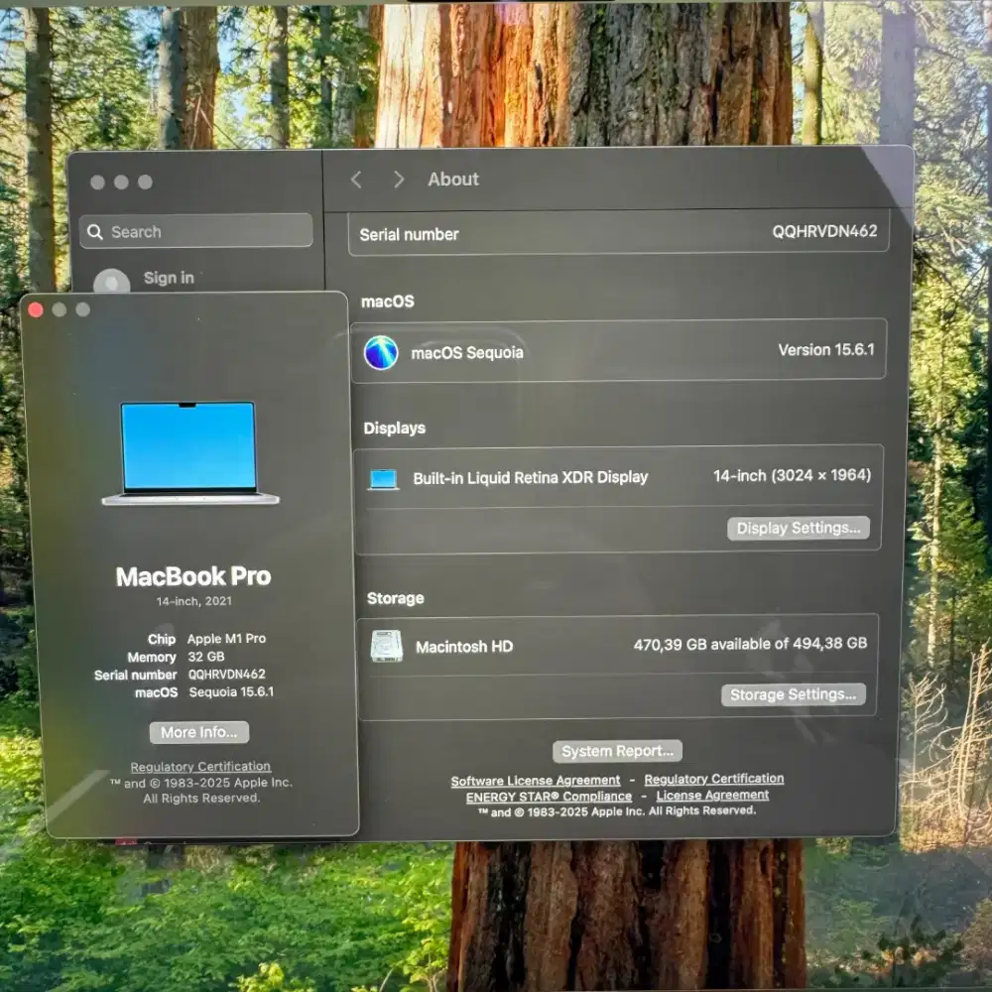Open Sign in in the sidebar
The height and width of the screenshot is (992, 992).
[x=169, y=278]
